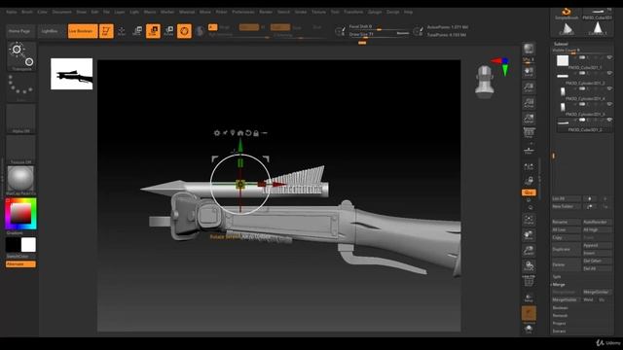Toggle Line Fill PolyF display

tap(529, 281)
